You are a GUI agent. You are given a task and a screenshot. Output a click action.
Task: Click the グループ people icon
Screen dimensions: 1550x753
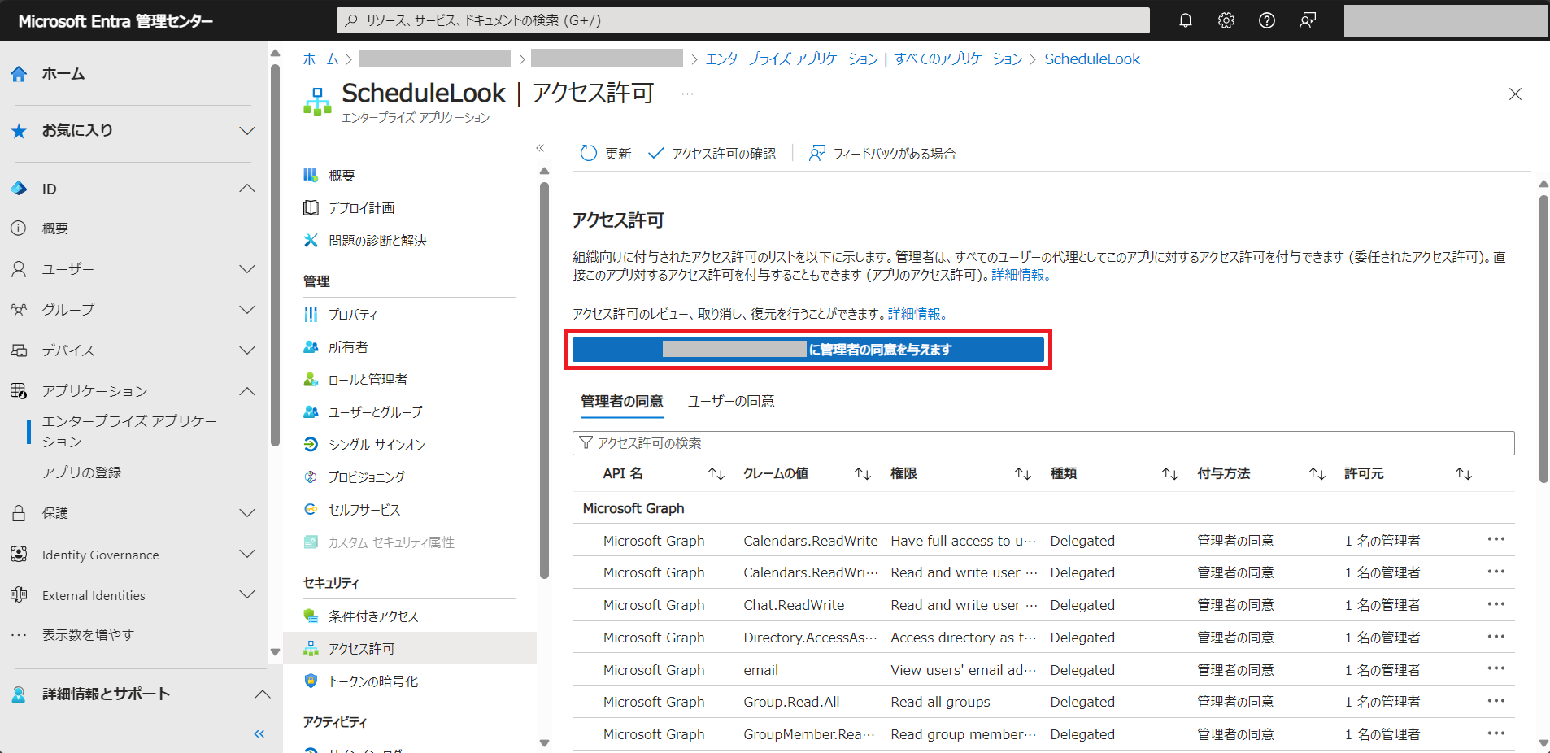(19, 310)
